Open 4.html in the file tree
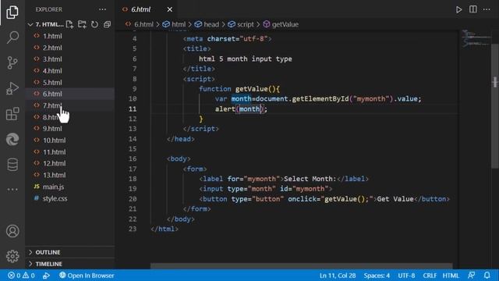This screenshot has height=281, width=499. point(70,71)
